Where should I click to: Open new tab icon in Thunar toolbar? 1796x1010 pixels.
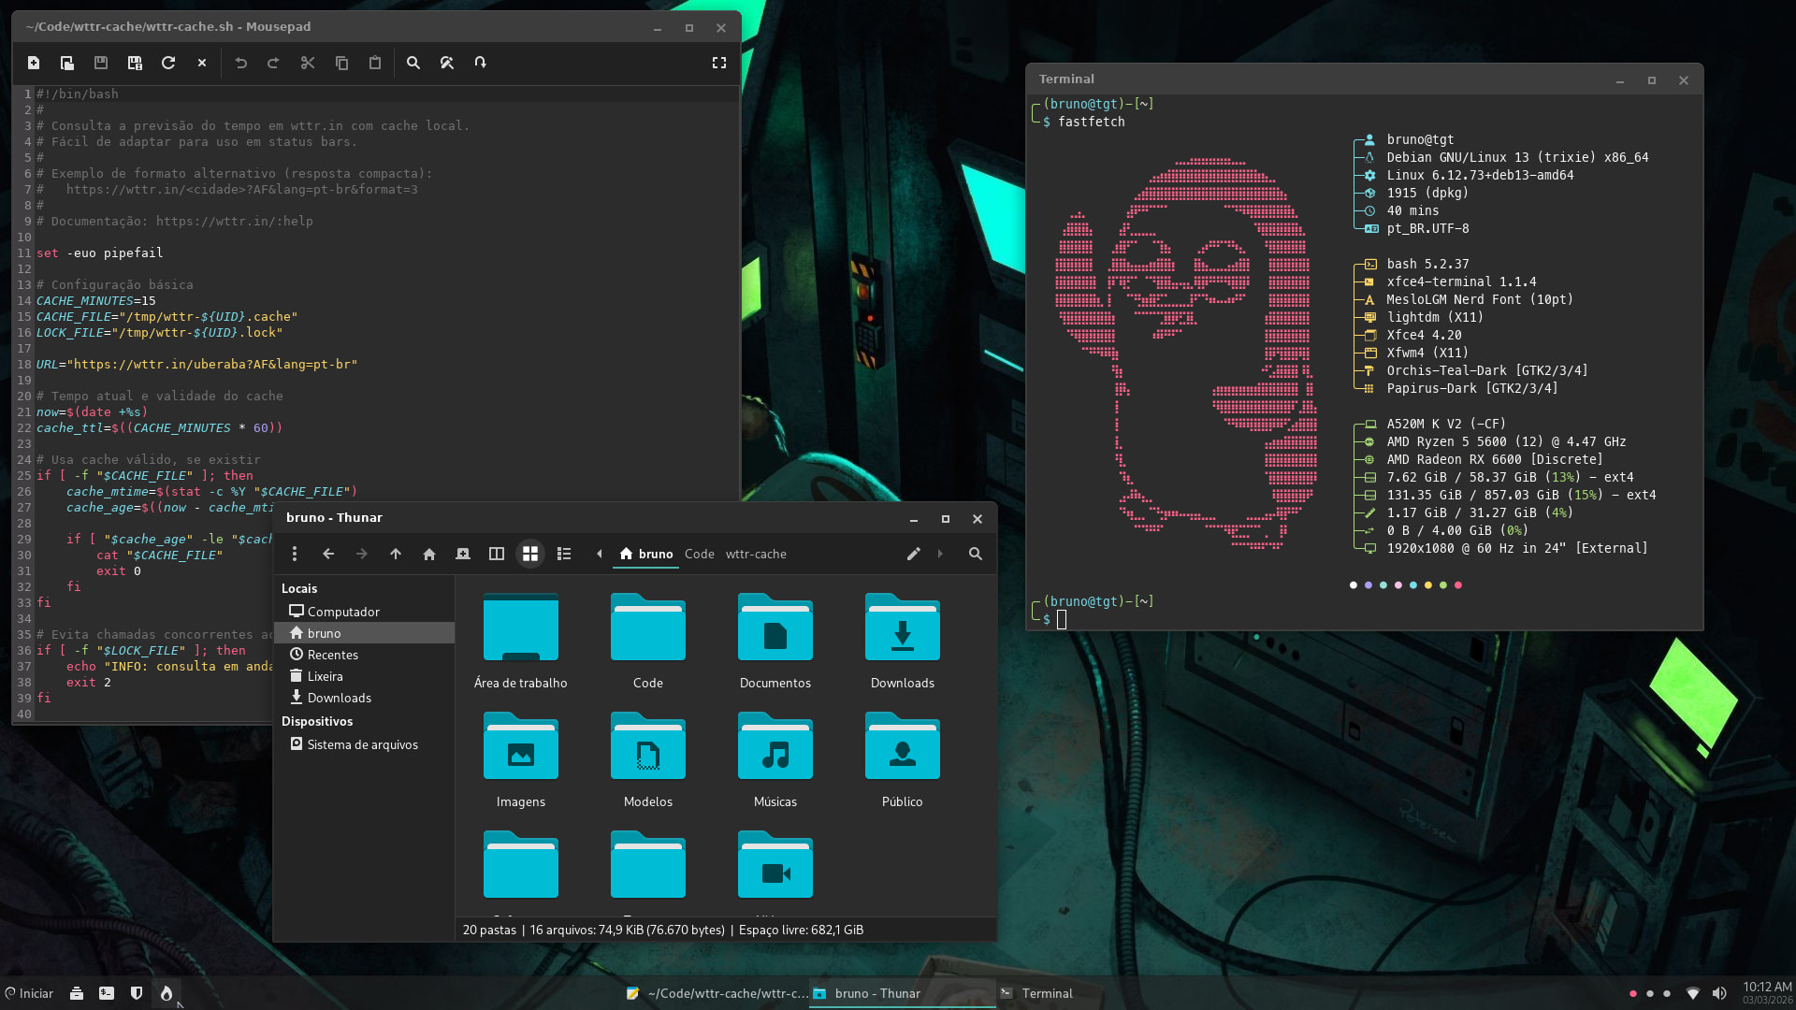(x=463, y=554)
